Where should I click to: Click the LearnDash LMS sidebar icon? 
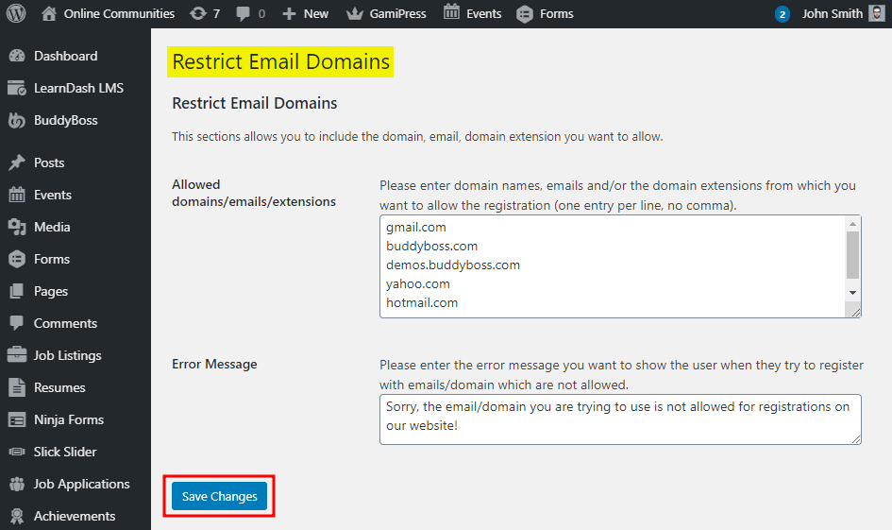click(17, 88)
